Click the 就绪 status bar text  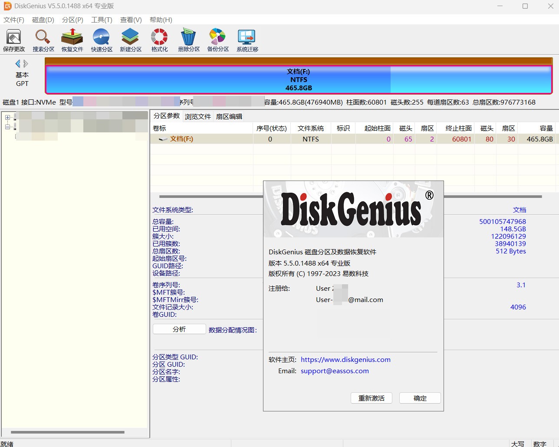(7, 444)
